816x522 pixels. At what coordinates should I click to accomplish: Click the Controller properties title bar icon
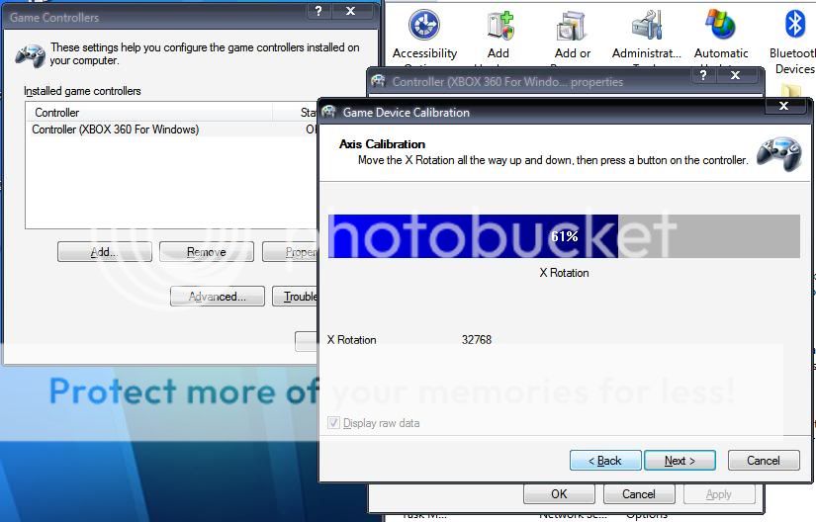[x=379, y=81]
